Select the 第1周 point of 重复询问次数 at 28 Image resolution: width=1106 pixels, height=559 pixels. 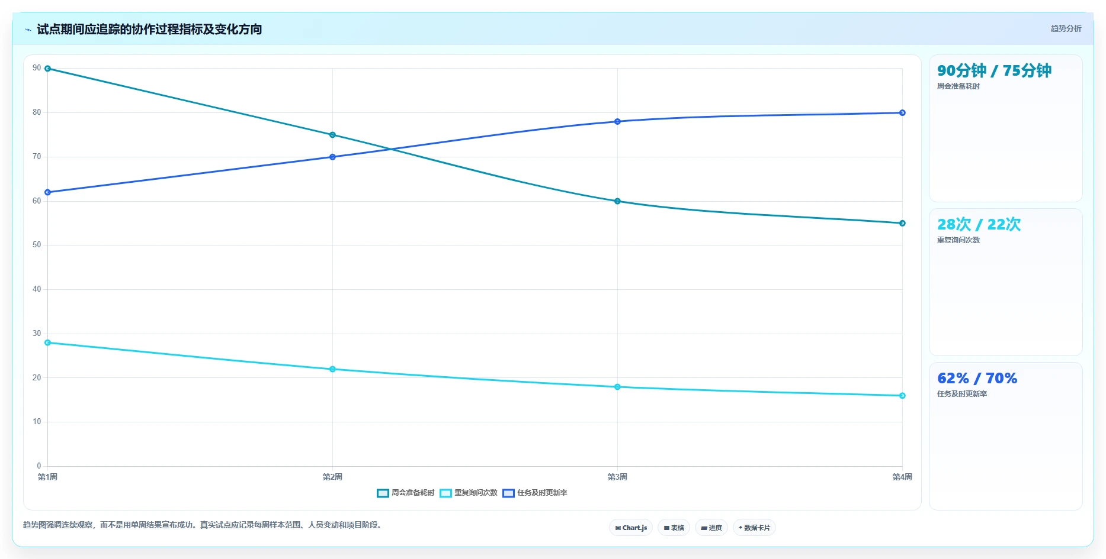[x=48, y=342]
